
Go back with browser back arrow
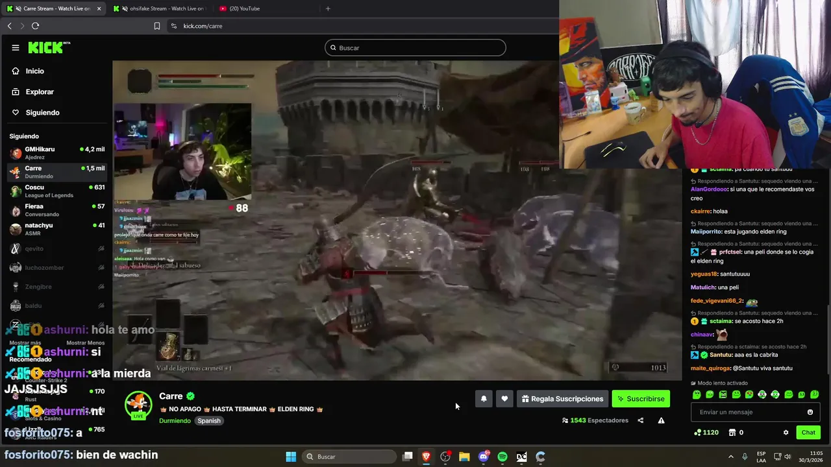10,26
